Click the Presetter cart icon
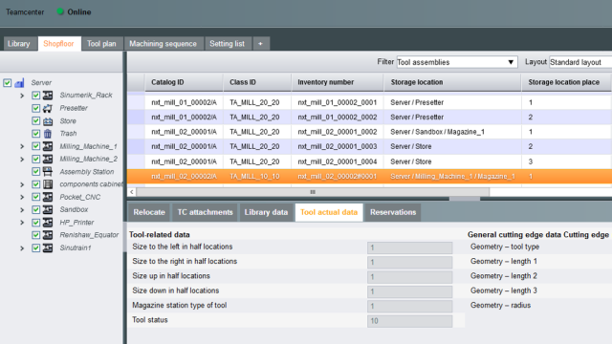The height and width of the screenshot is (344, 612). click(48, 108)
